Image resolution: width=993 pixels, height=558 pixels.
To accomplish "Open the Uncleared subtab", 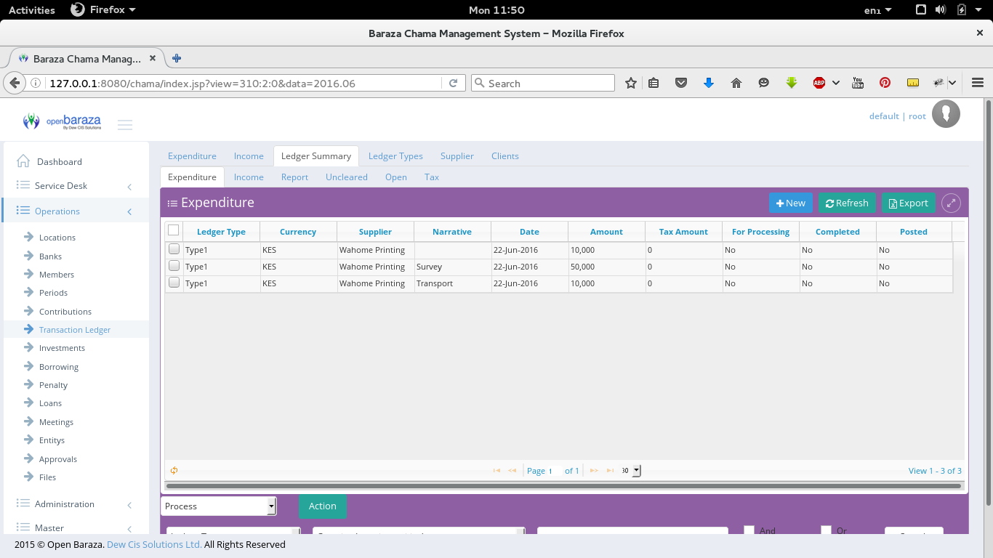I will point(346,177).
